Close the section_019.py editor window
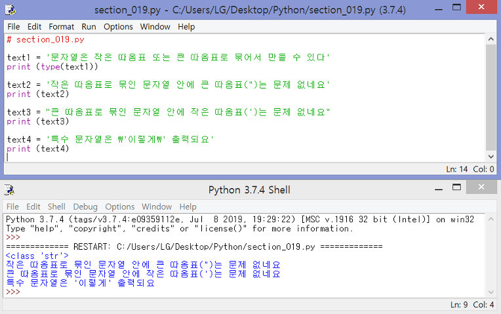This screenshot has height=314, width=501. coord(481,7)
